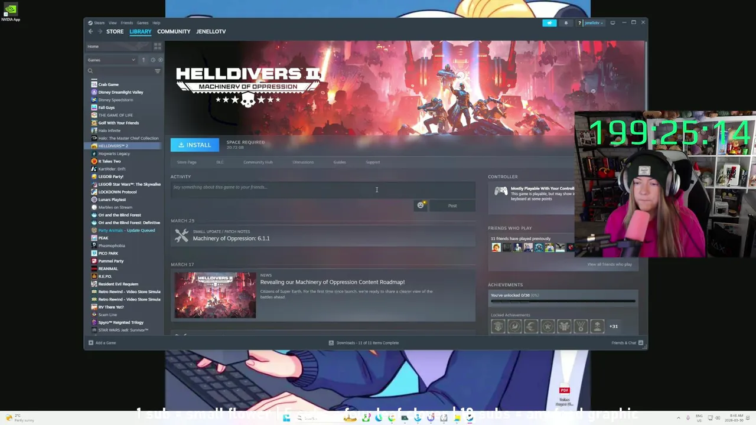
Task: Click View all friends who play
Action: click(x=610, y=264)
